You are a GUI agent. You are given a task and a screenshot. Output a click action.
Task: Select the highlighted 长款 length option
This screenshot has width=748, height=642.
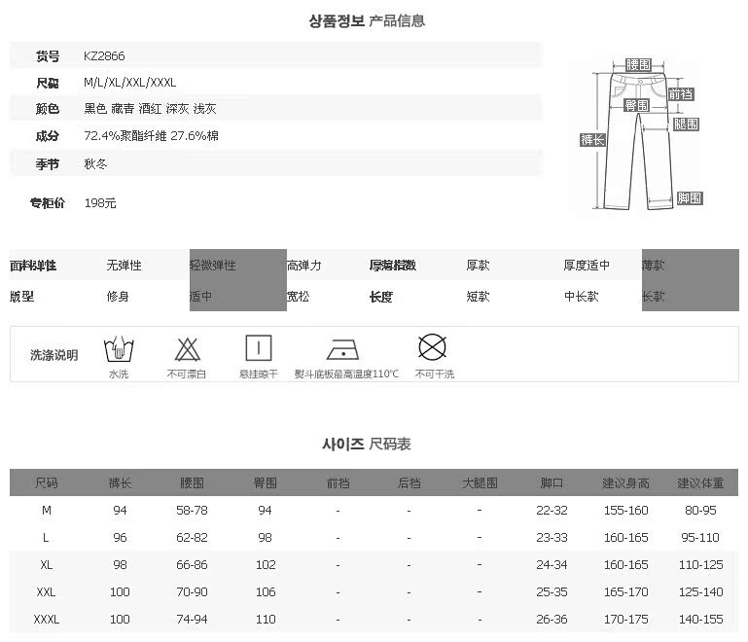tap(654, 297)
